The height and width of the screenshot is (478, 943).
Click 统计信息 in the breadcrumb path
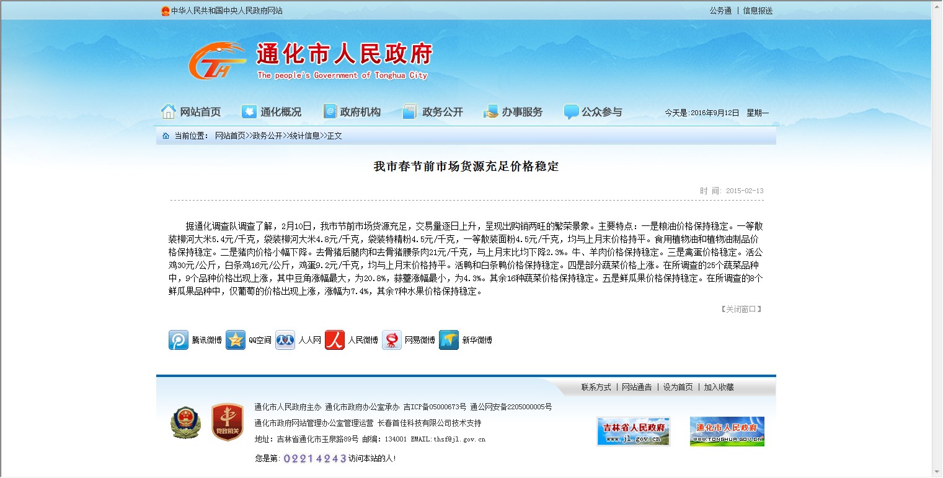304,136
